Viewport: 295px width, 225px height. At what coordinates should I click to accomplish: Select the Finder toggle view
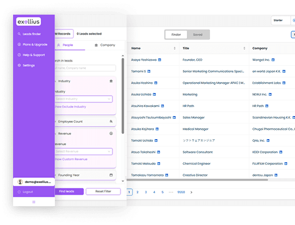176,35
